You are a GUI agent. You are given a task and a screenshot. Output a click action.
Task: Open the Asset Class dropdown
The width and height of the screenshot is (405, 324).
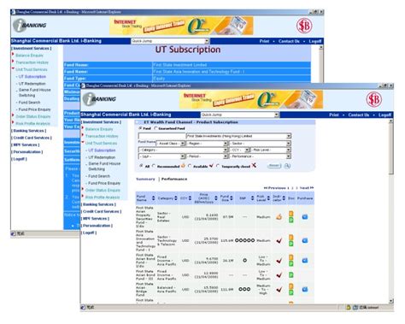(x=170, y=144)
